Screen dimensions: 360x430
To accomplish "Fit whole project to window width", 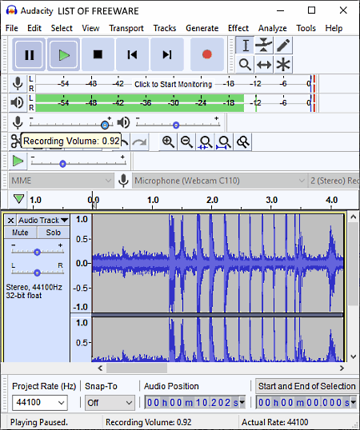I will pyautogui.click(x=224, y=142).
